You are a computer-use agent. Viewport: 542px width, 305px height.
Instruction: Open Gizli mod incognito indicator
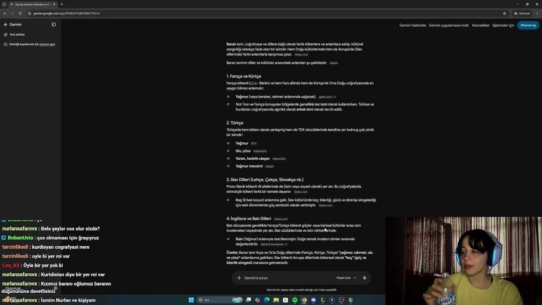click(522, 13)
